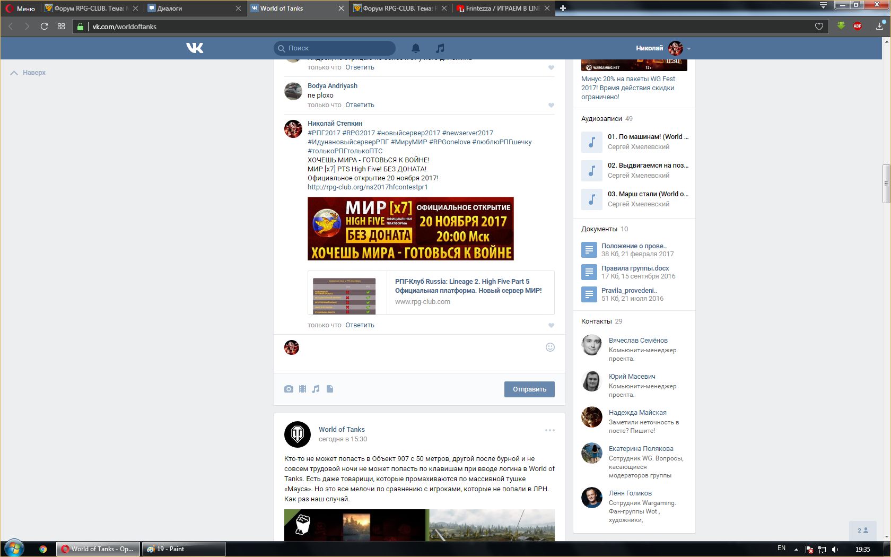Close the Frintezza tab
Viewport: 891px width, 557px height.
pyautogui.click(x=546, y=8)
